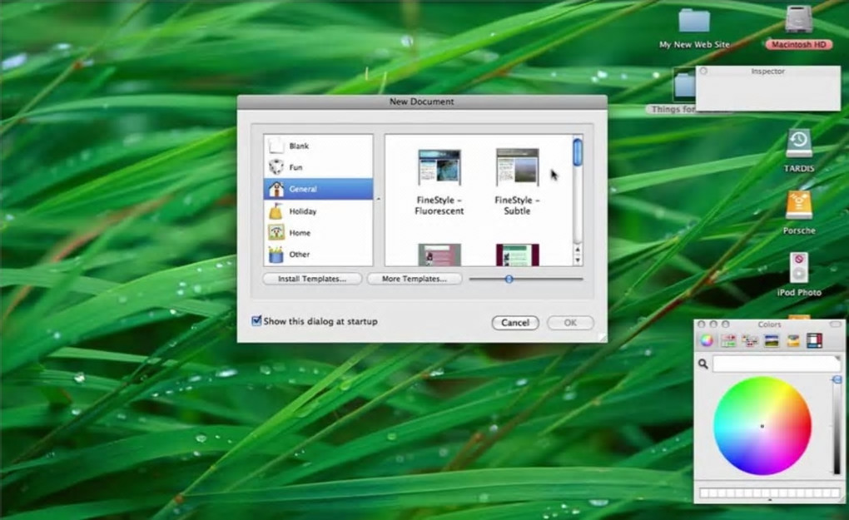This screenshot has height=520, width=849.
Task: Choose the Image Palettes picker icon
Action: [x=772, y=340]
